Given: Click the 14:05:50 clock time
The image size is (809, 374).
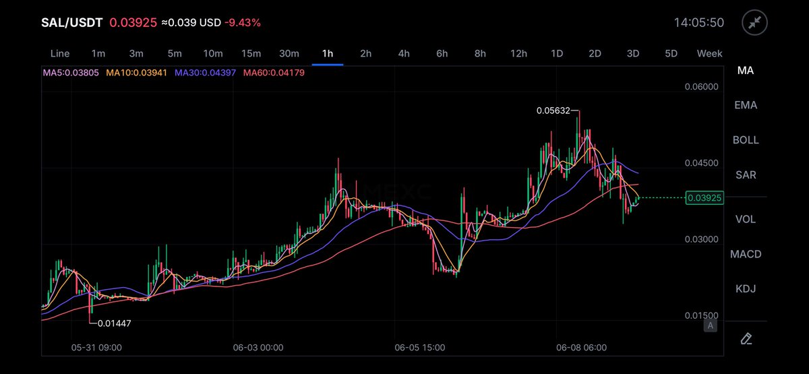Looking at the screenshot, I should tap(699, 23).
